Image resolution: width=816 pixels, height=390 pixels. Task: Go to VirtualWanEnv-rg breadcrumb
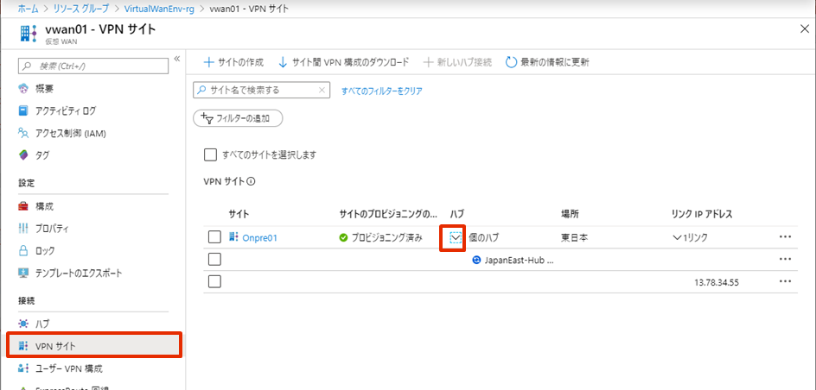coord(159,9)
